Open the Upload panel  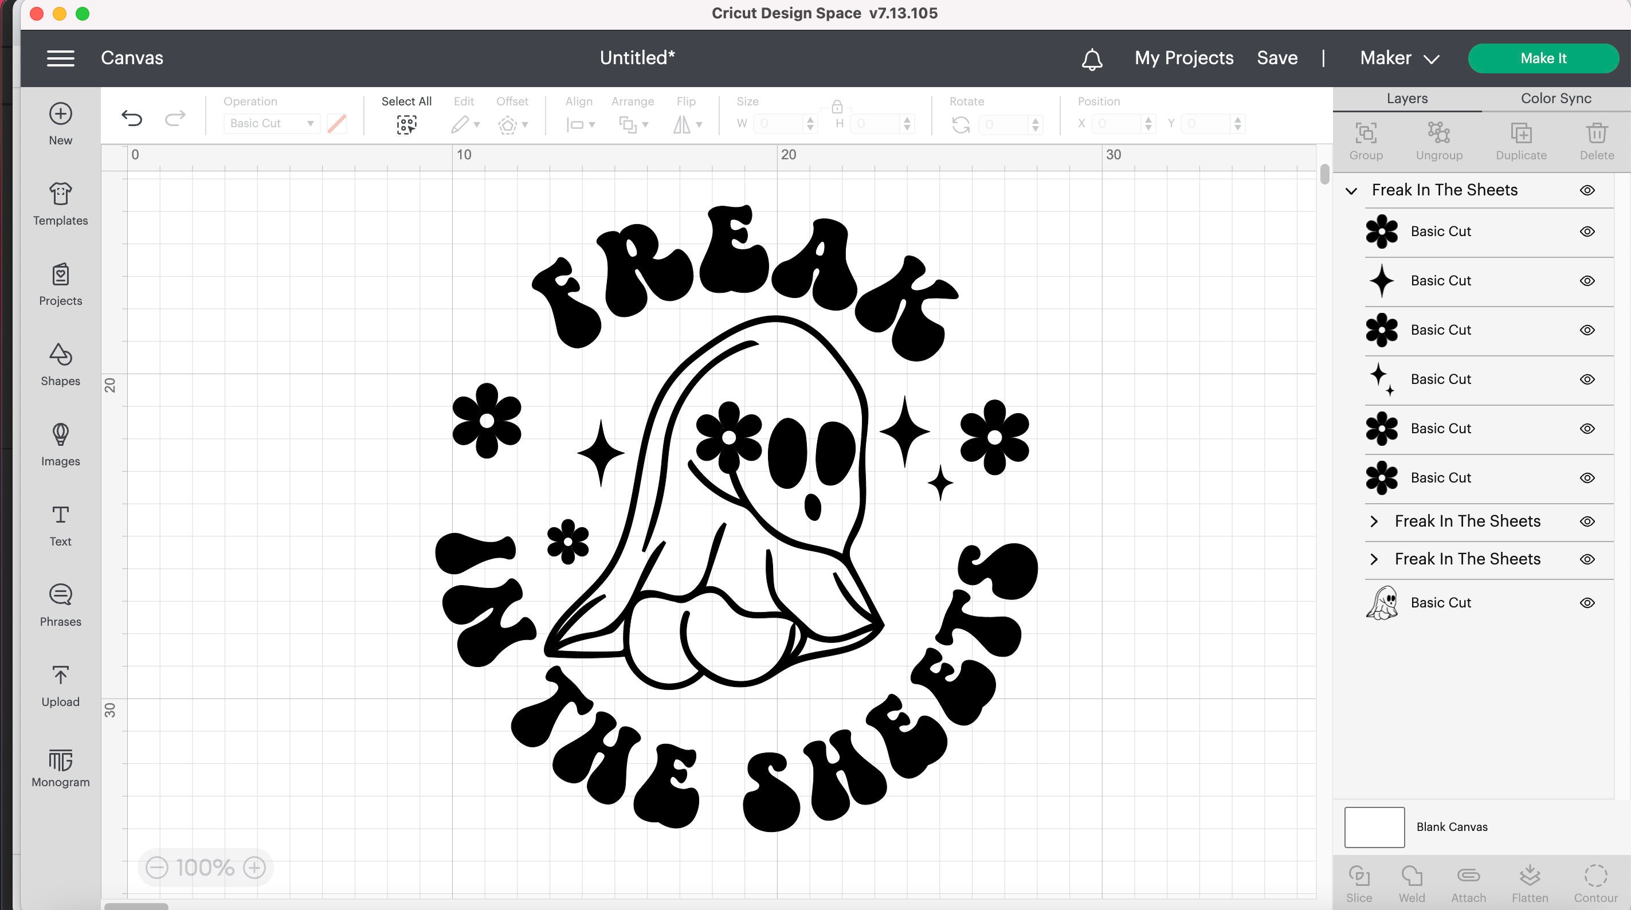(60, 686)
